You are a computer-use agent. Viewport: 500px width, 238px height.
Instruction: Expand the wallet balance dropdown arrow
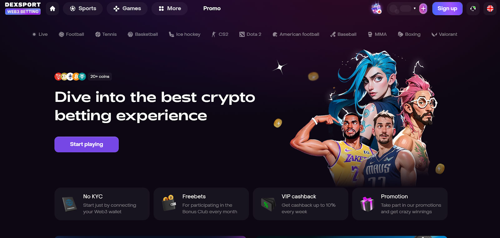[415, 9]
